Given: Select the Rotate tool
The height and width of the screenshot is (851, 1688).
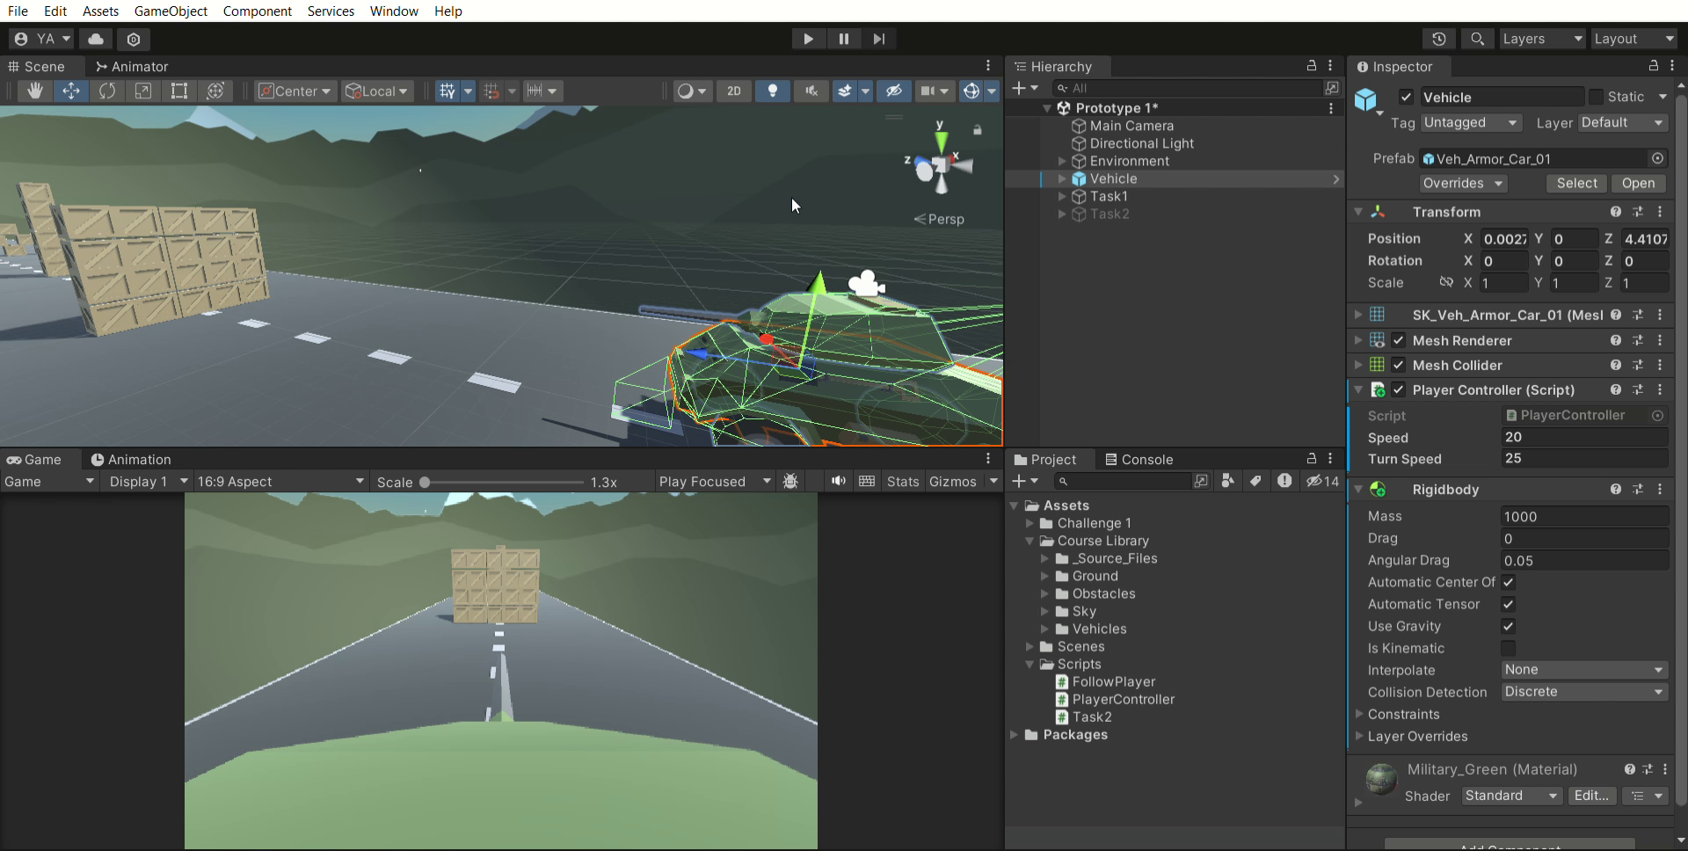Looking at the screenshot, I should 107,91.
